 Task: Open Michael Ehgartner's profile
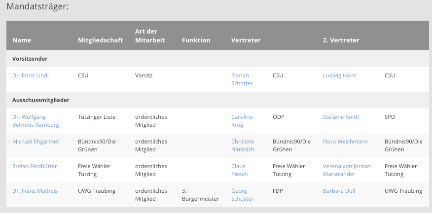point(36,142)
